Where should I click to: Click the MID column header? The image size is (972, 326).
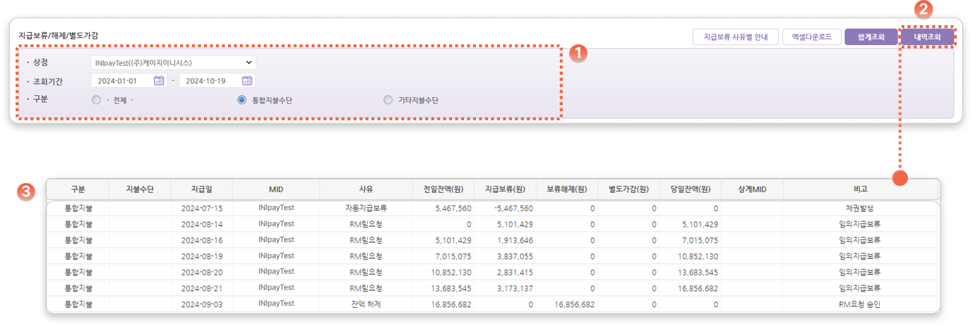[276, 189]
